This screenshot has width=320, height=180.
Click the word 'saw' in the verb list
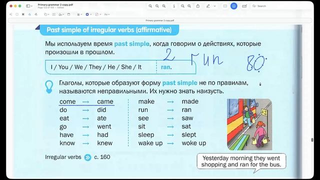(x=187, y=118)
